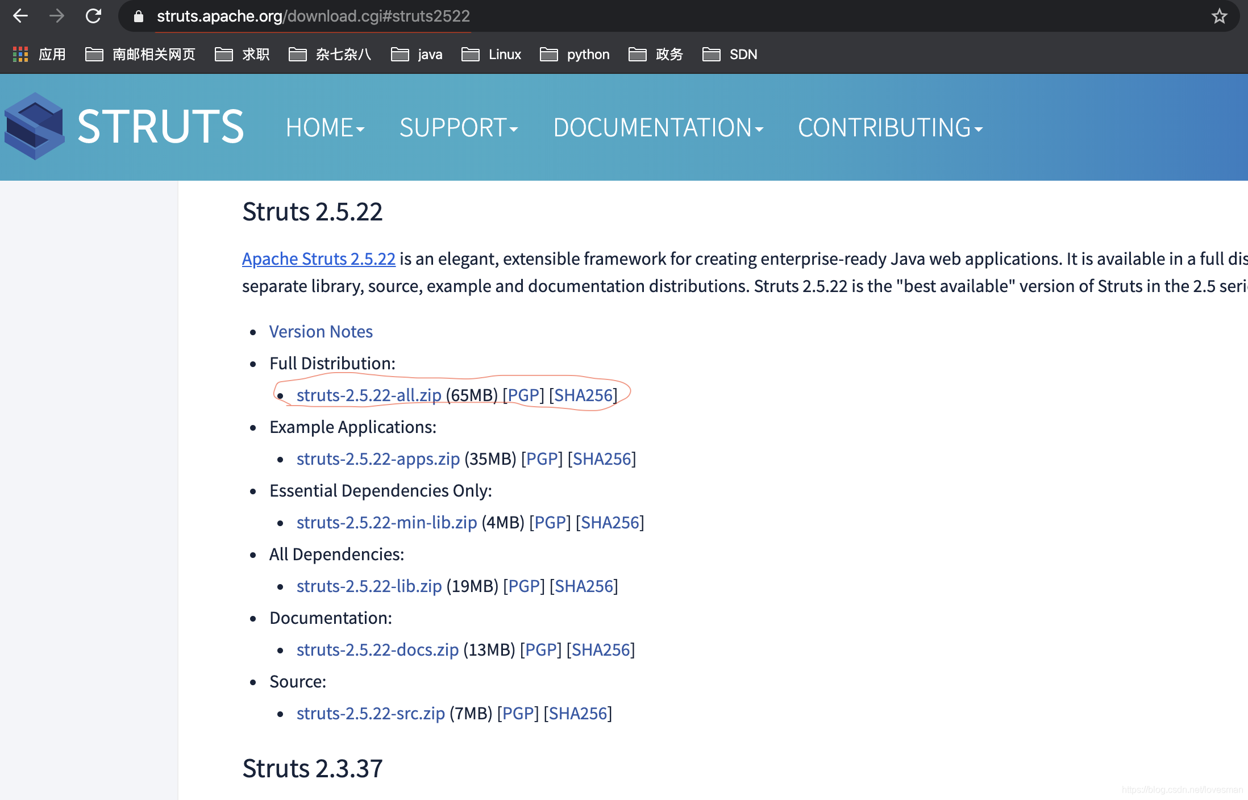
Task: Open SHA256 checksum for struts-2.5.22-src.zip
Action: [x=577, y=713]
